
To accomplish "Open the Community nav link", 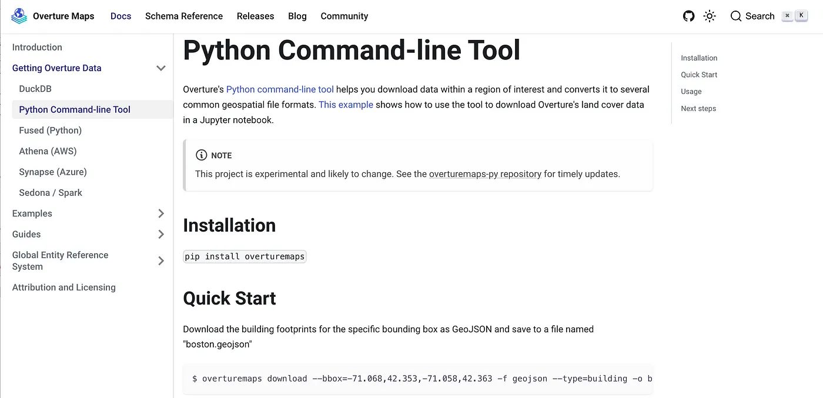I will (x=344, y=16).
